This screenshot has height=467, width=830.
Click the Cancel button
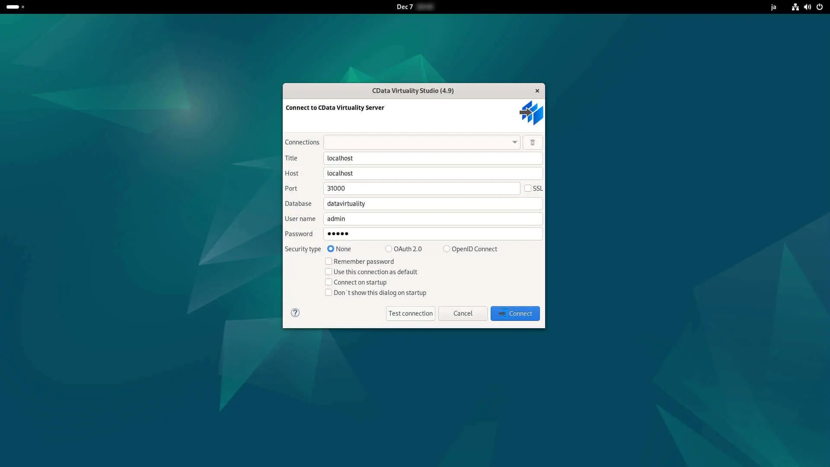(463, 313)
